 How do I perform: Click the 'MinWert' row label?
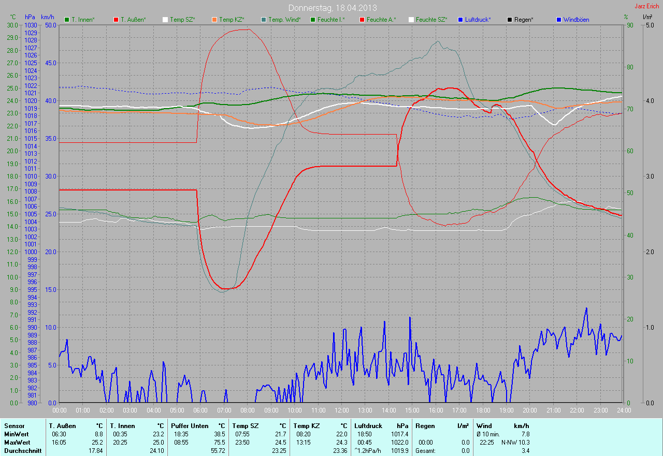tap(16, 434)
